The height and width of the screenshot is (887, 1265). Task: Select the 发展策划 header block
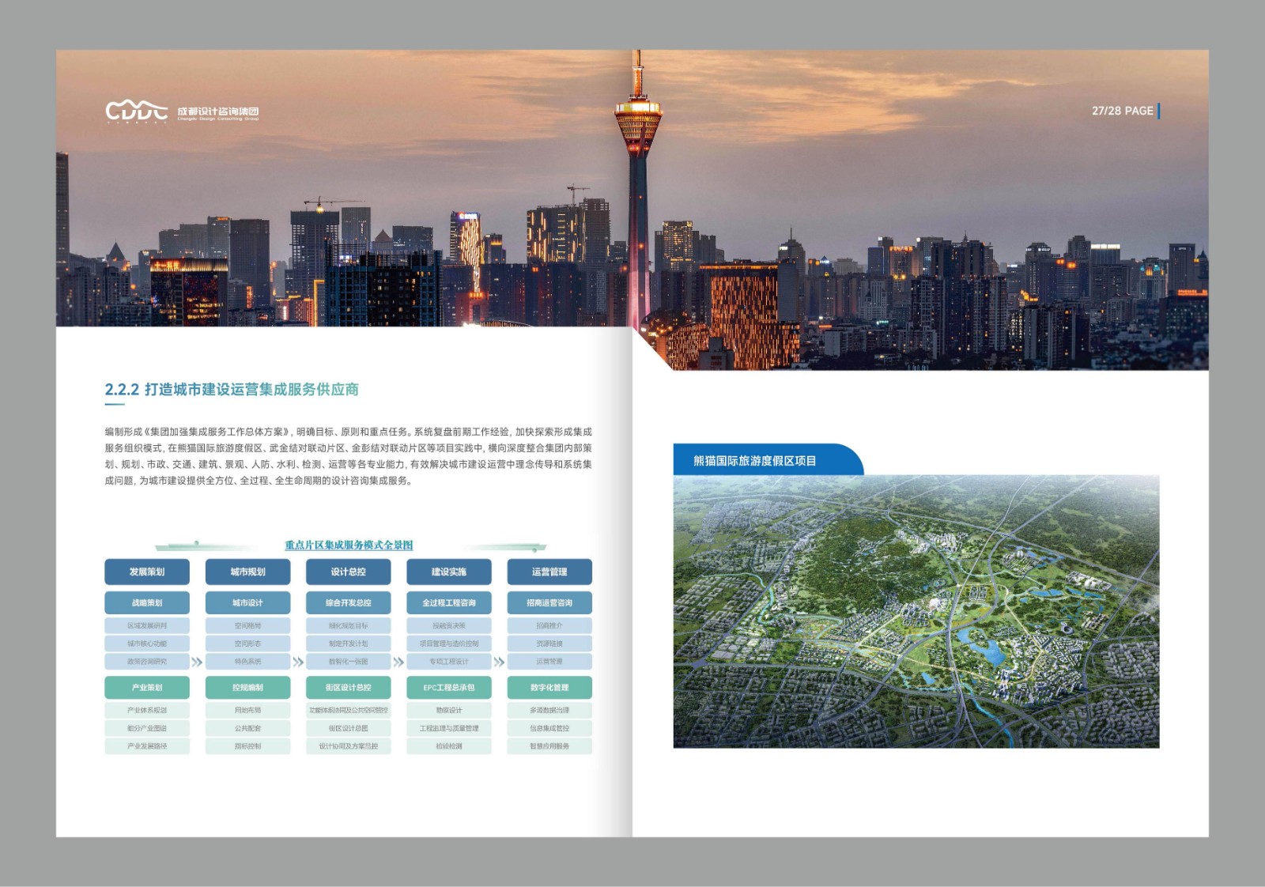[x=147, y=572]
